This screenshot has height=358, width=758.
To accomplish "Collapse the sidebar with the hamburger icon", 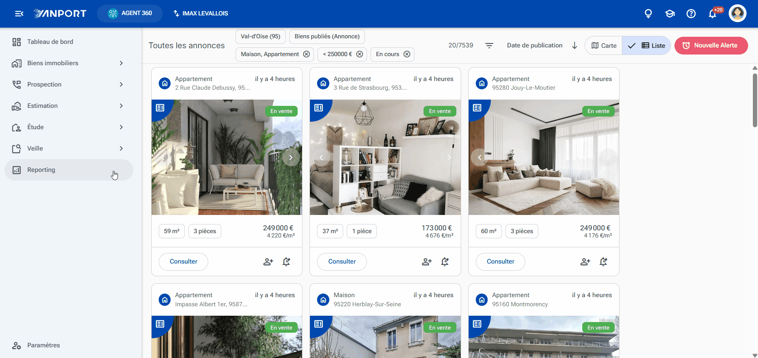I will click(x=19, y=13).
